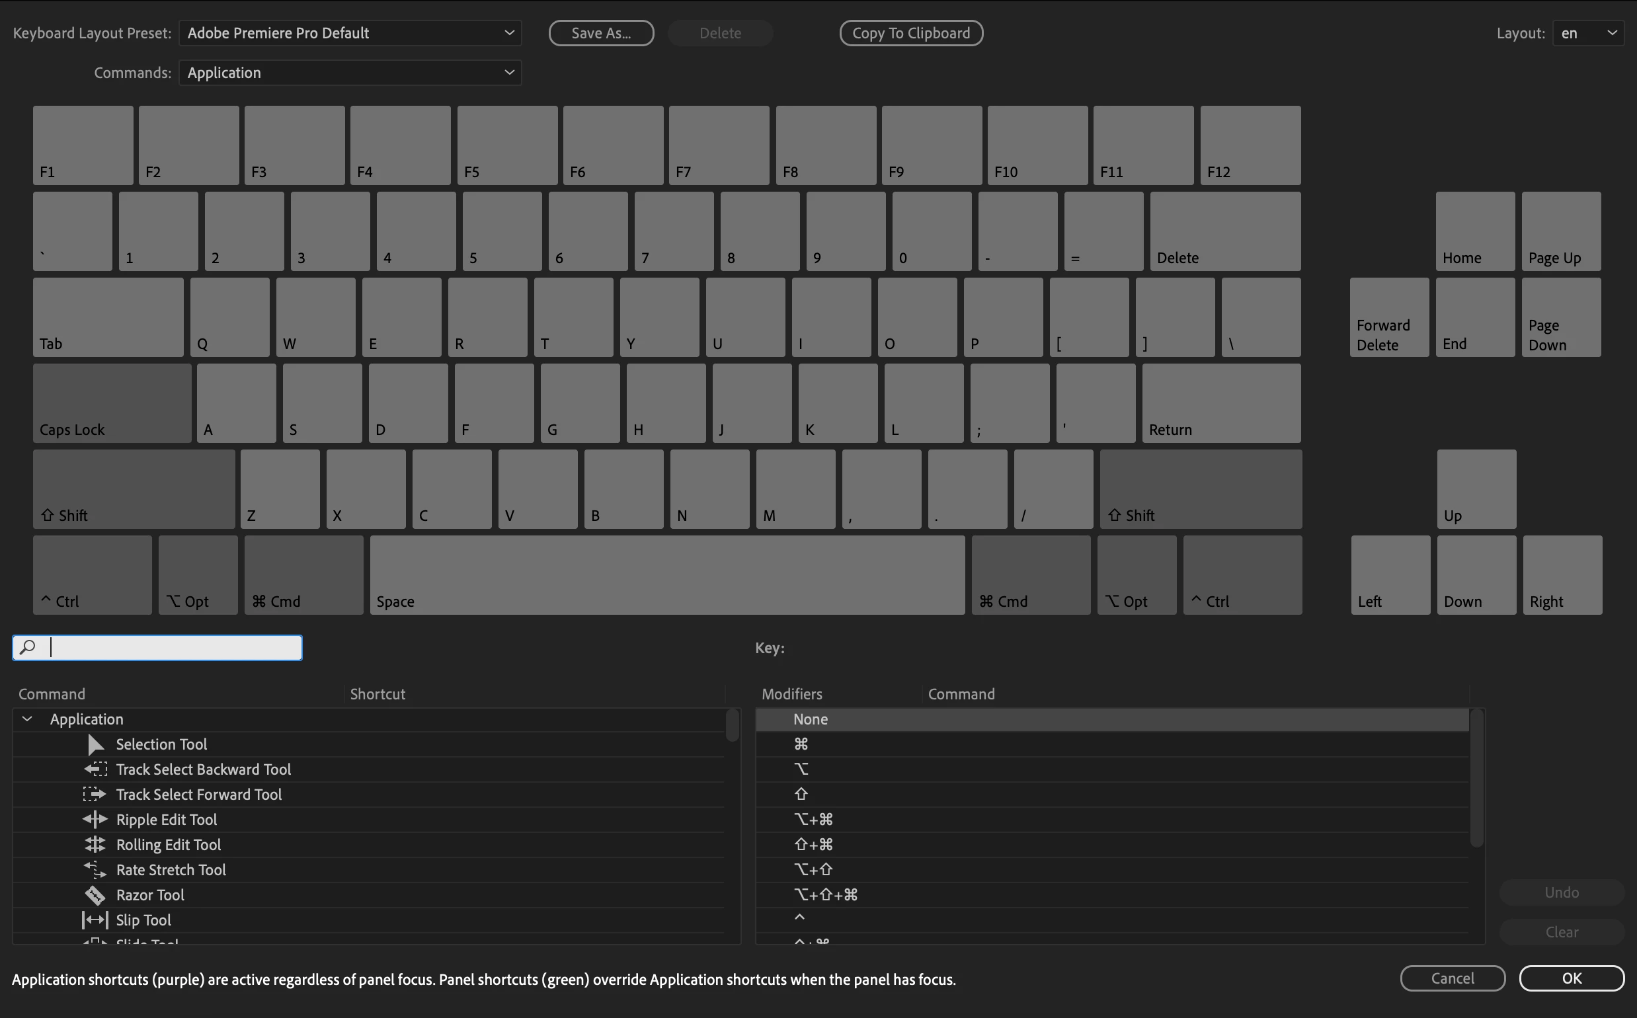Toggle the right Opt modifier key

tap(1136, 575)
